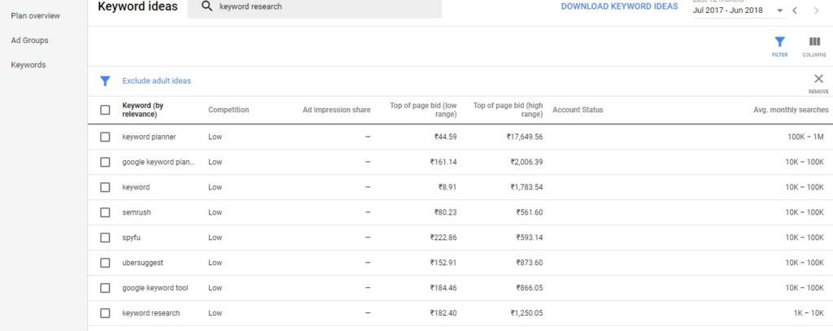Viewport: 833px width, 331px height.
Task: Click the 'keyword planner' keyword text
Action: [x=149, y=137]
